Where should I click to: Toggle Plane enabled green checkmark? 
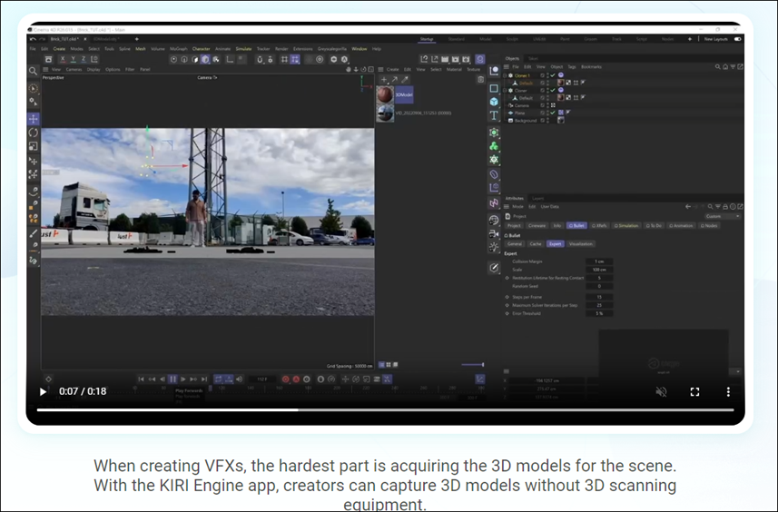[553, 113]
